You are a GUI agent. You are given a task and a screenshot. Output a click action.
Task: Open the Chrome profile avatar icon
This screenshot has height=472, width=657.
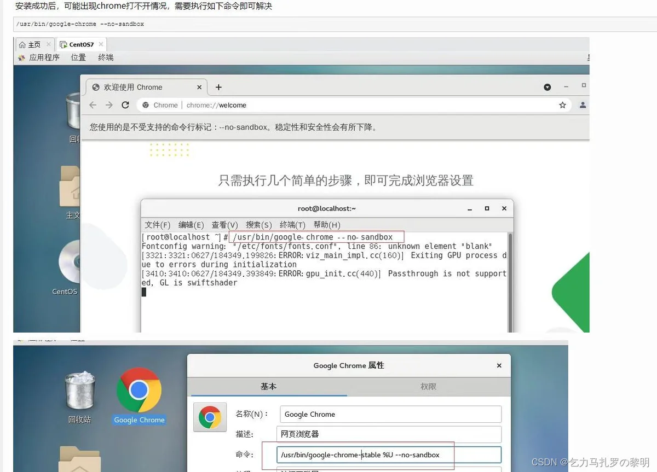point(583,105)
